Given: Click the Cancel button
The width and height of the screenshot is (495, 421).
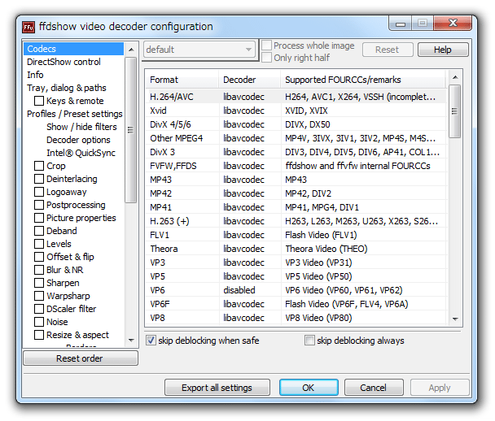Looking at the screenshot, I should [374, 388].
